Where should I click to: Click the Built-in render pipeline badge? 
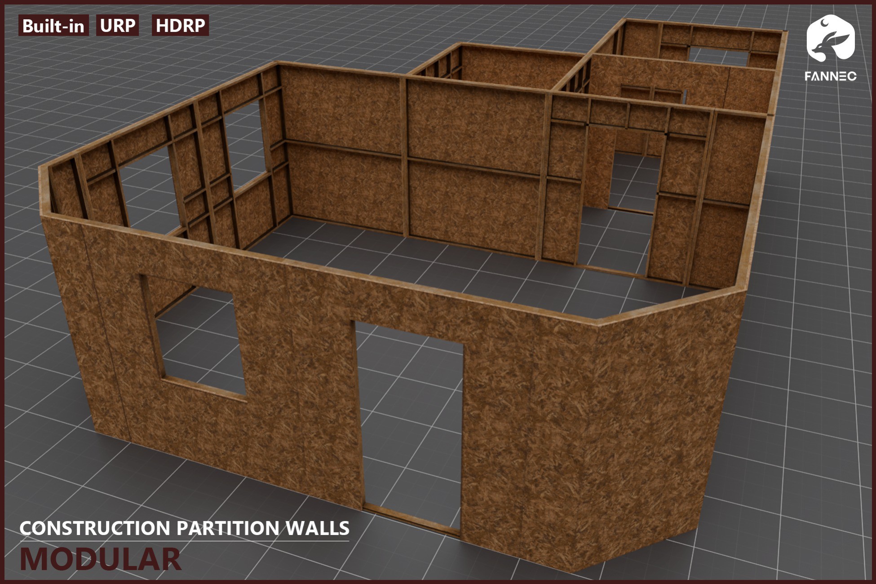pos(55,26)
